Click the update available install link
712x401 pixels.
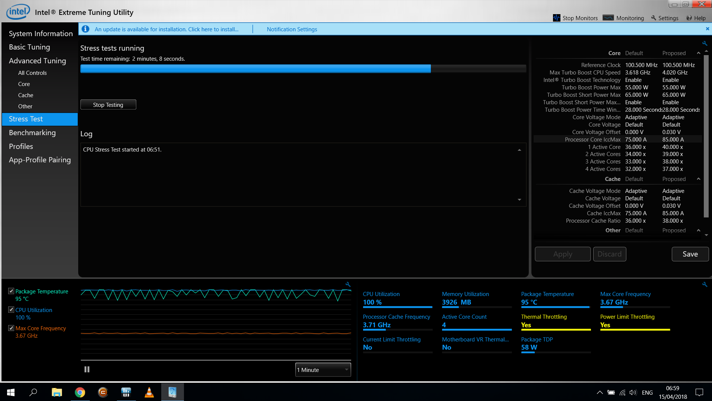(x=166, y=29)
